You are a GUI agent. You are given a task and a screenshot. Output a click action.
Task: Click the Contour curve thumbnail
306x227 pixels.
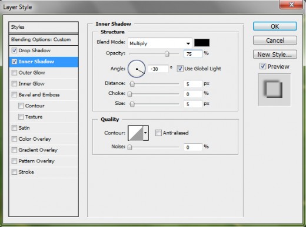[x=135, y=133]
